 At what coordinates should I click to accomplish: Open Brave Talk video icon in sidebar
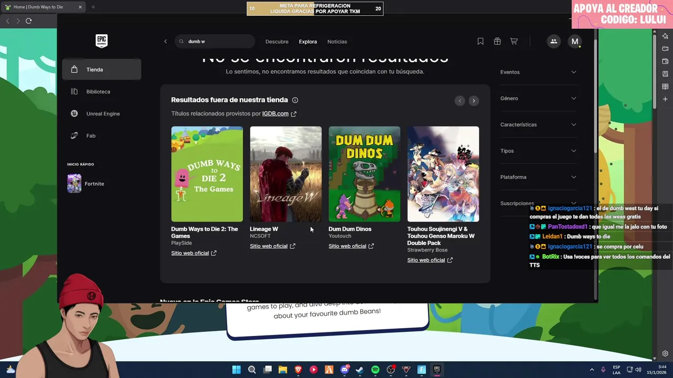[665, 49]
